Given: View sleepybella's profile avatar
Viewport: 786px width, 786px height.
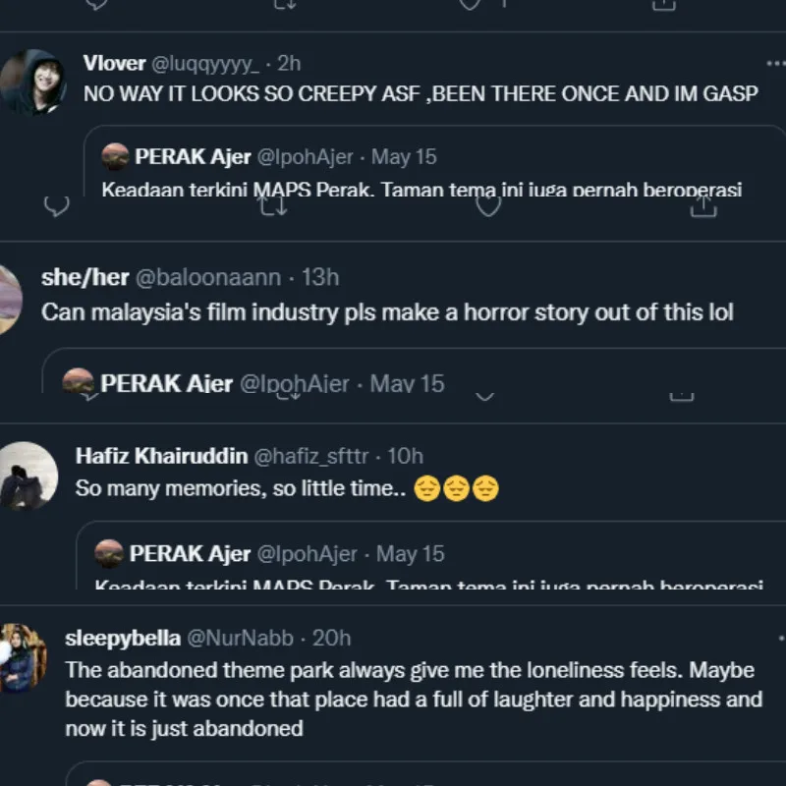Looking at the screenshot, I should (22, 657).
